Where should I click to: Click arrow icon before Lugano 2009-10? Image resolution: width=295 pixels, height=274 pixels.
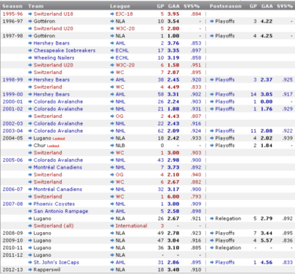coord(30,241)
